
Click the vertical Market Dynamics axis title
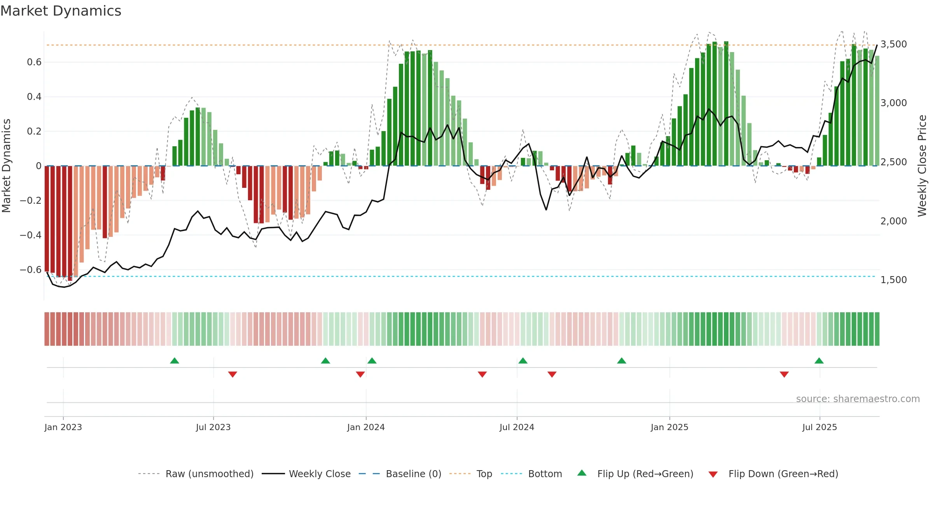point(6,166)
